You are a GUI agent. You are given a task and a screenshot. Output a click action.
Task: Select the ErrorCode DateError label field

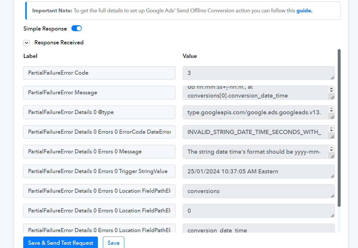99,132
